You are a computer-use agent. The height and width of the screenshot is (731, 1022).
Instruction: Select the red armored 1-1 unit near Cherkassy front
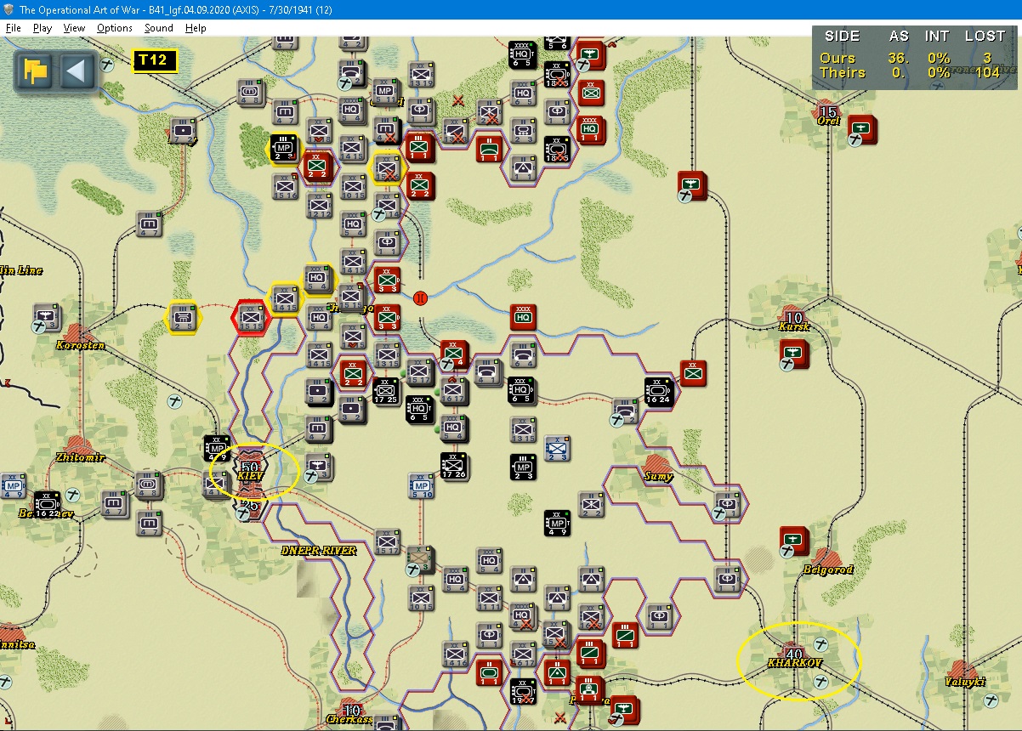pos(489,671)
